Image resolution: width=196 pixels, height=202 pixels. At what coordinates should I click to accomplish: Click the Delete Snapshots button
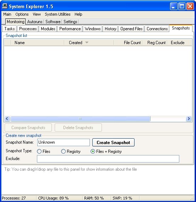coord(78,128)
